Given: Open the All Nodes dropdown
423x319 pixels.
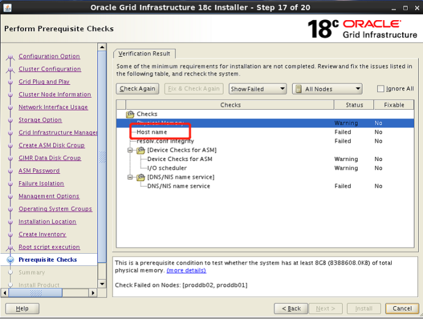Looking at the screenshot, I should [327, 88].
